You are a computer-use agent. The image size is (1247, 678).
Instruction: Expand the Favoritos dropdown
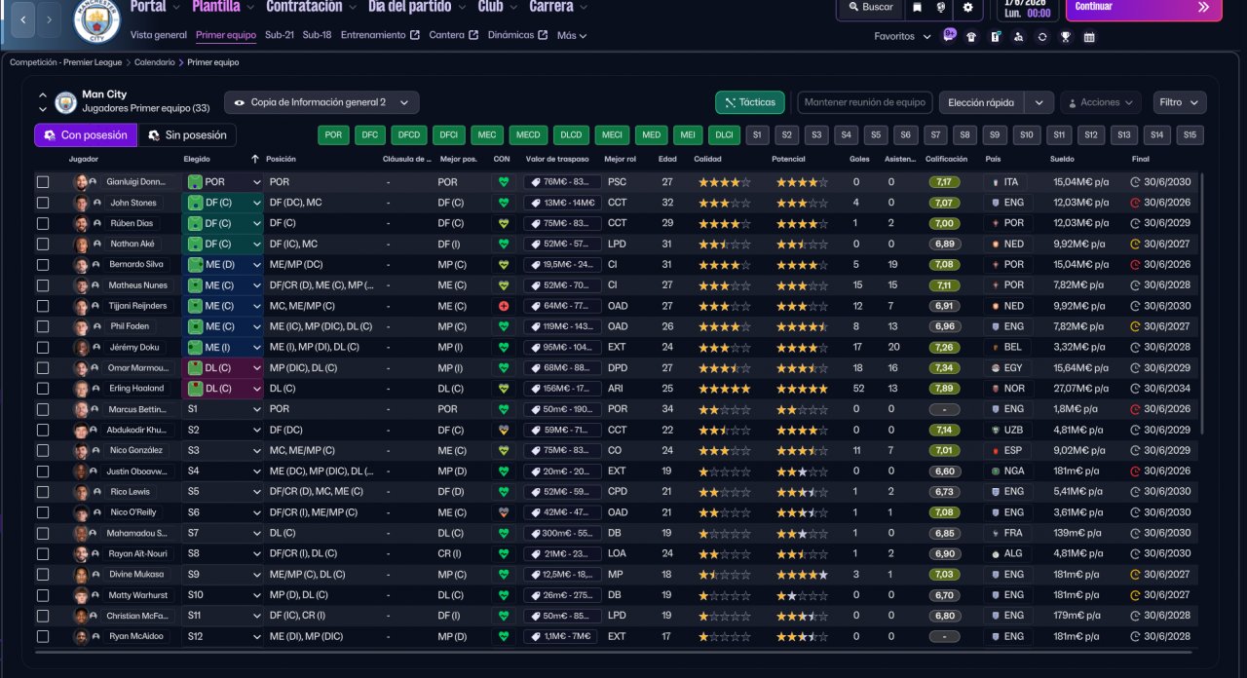[903, 37]
